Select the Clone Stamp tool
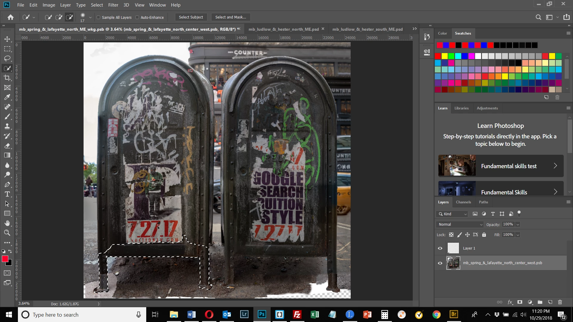Image resolution: width=573 pixels, height=322 pixels. pyautogui.click(x=7, y=126)
